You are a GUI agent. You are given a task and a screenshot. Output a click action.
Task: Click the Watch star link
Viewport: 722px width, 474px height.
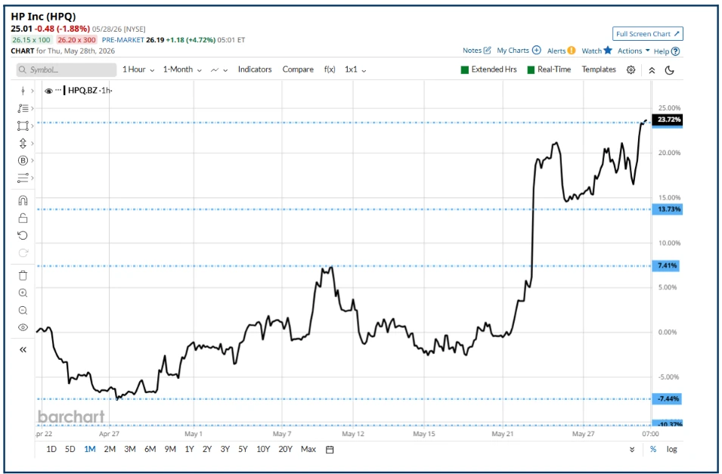click(x=597, y=51)
